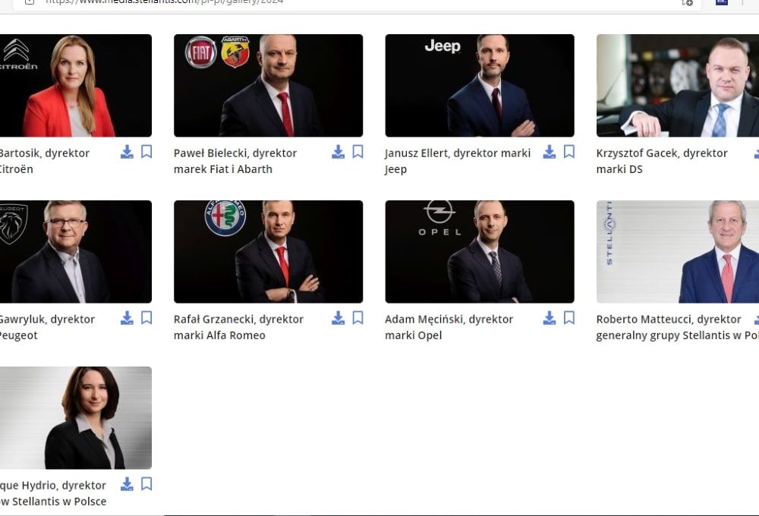Download the Hydrio Stellantis w Polsce photo
The height and width of the screenshot is (516, 759).
tap(127, 484)
